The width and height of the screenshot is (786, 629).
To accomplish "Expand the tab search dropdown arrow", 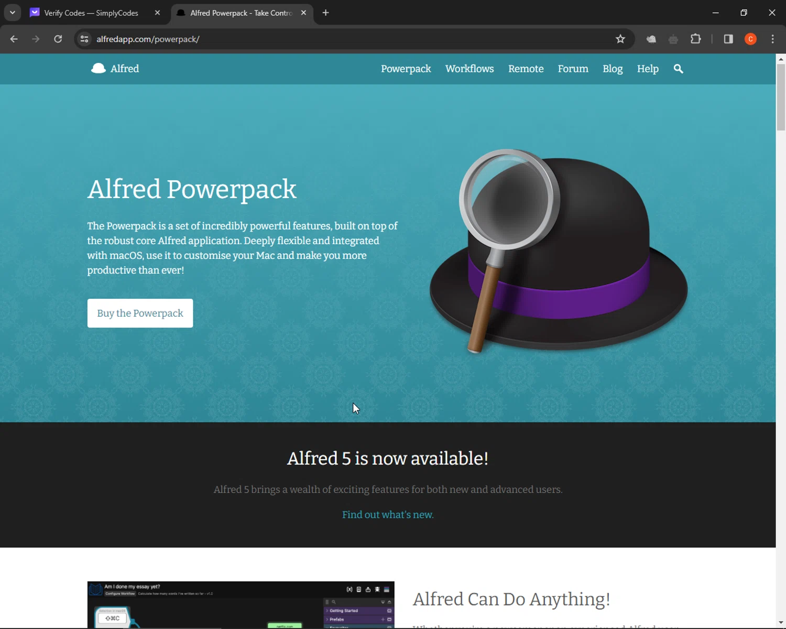I will (12, 13).
